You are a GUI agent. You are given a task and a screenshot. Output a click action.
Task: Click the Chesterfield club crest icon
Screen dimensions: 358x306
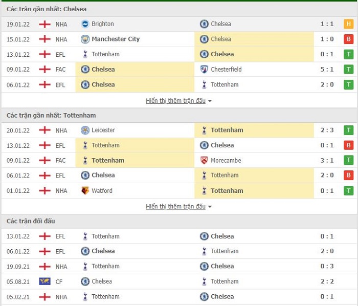pos(204,69)
